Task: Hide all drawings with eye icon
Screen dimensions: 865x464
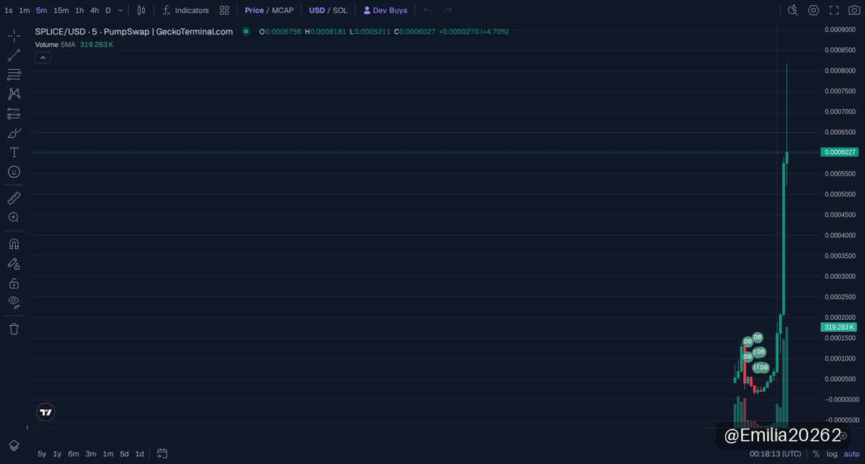Action: point(14,302)
